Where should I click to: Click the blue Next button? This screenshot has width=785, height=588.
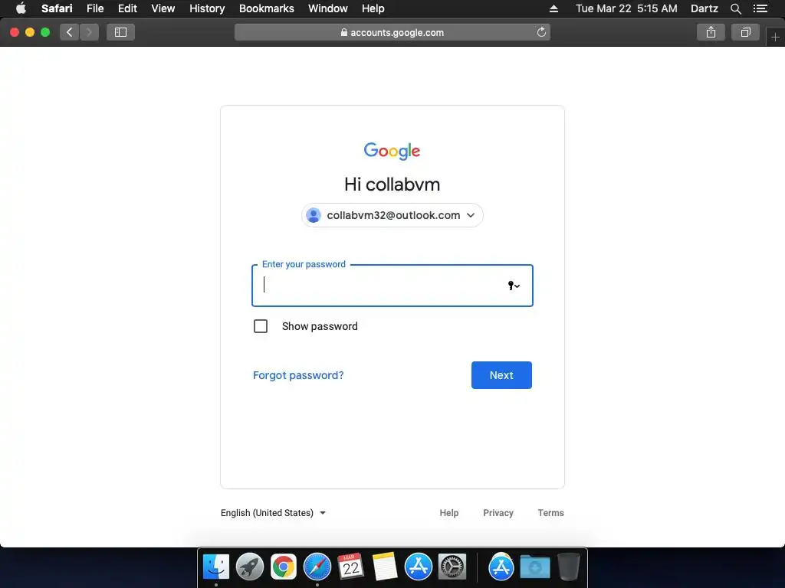(501, 375)
